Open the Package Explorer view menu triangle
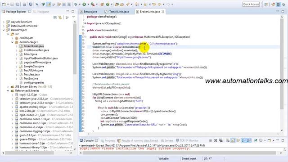 pyautogui.click(x=73, y=17)
